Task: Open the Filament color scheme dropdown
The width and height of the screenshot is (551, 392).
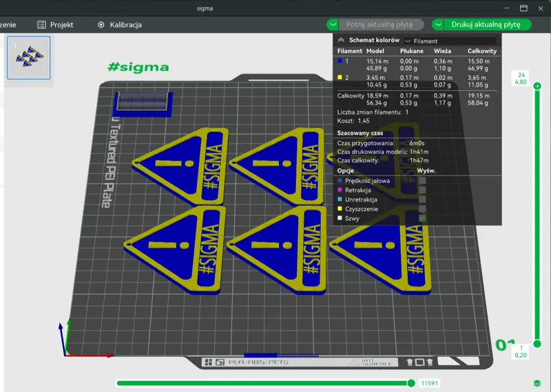Action: pyautogui.click(x=450, y=41)
